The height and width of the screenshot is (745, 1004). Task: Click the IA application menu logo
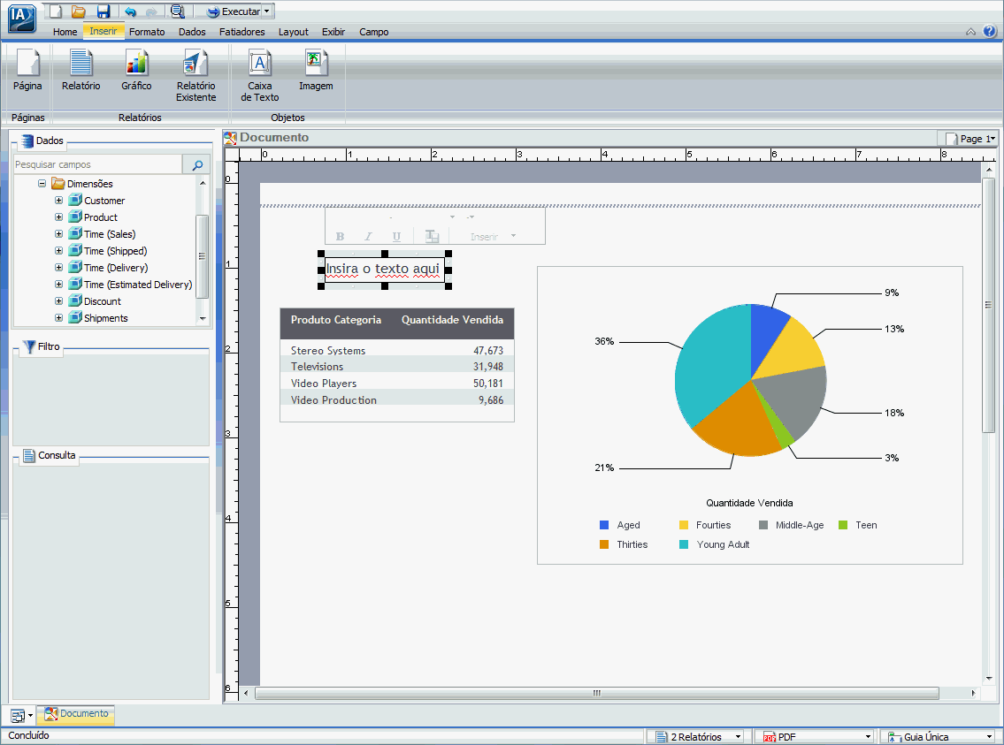pyautogui.click(x=22, y=18)
